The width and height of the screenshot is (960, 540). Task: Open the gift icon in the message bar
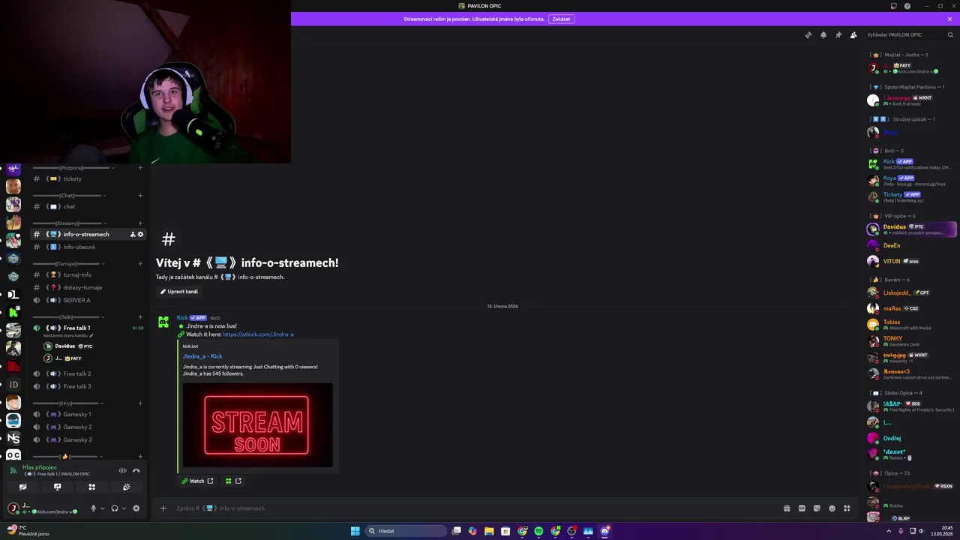point(787,508)
